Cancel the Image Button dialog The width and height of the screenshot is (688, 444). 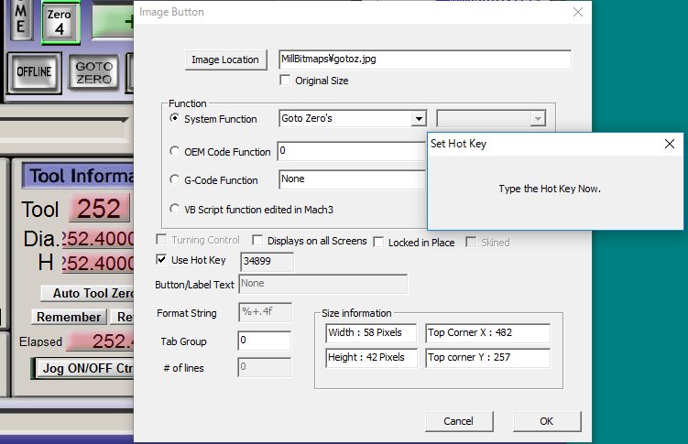(459, 421)
